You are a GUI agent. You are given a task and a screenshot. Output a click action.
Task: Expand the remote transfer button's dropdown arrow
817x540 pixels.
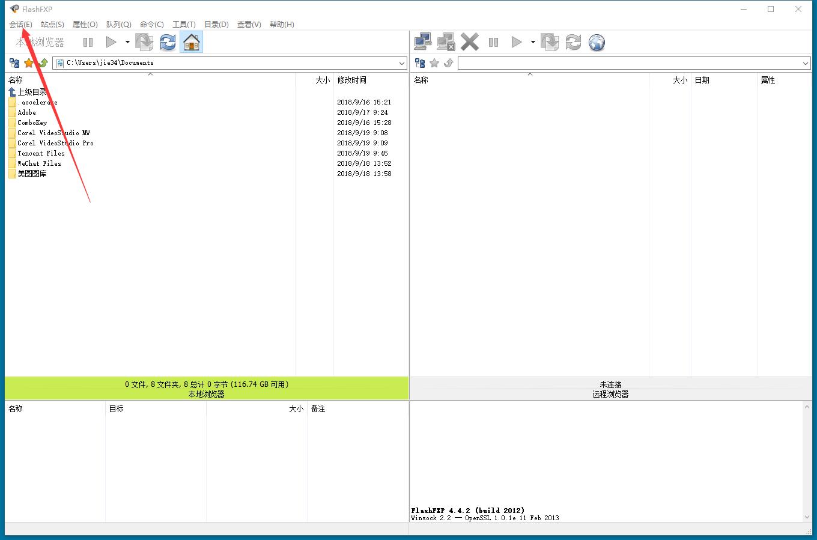point(533,42)
